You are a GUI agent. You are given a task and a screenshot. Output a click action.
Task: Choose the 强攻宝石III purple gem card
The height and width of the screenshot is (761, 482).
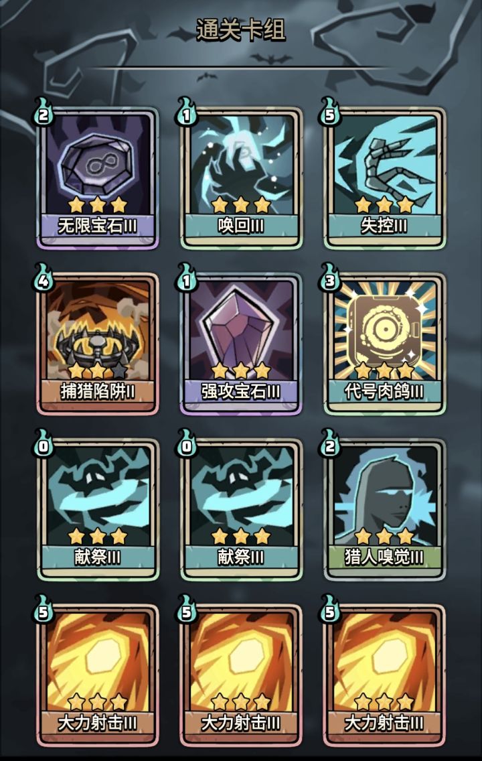click(x=241, y=344)
